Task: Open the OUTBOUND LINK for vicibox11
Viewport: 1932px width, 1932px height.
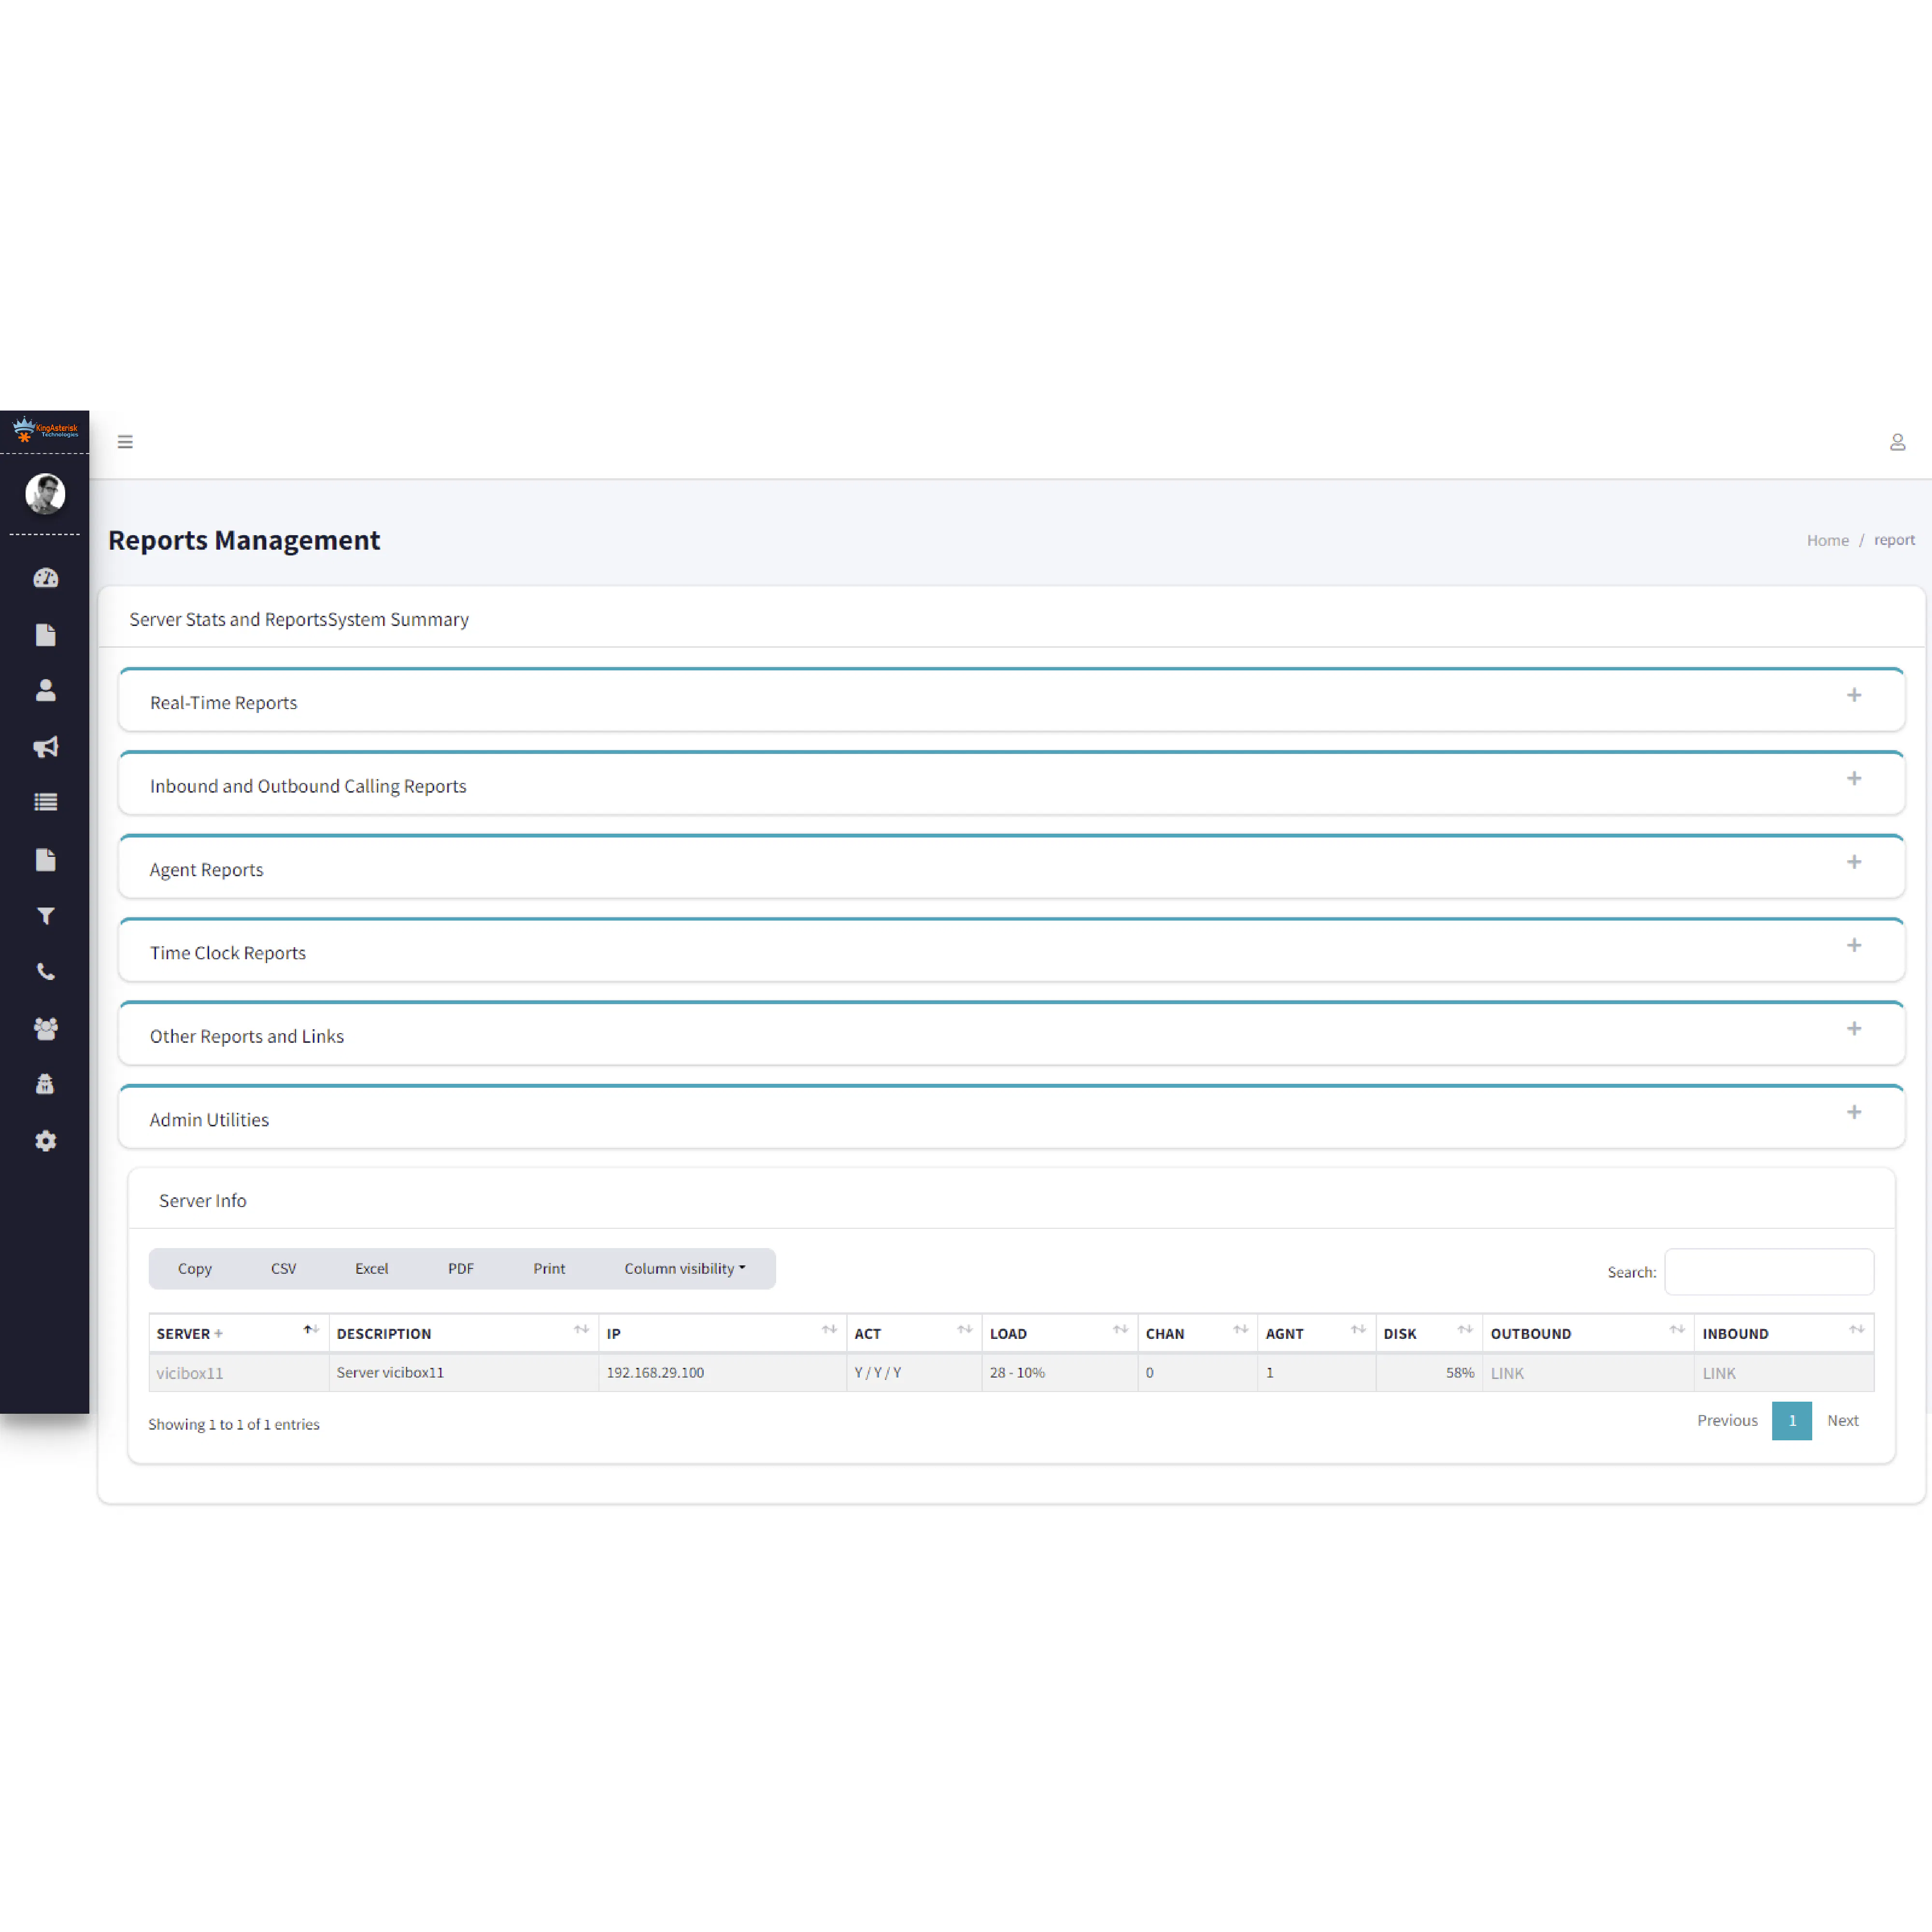Action: tap(1507, 1373)
